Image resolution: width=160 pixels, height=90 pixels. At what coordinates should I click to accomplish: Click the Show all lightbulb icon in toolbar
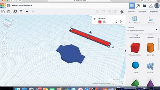point(97,12)
